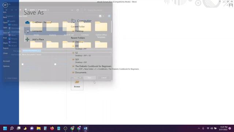This screenshot has width=234, height=132.
Task: Open the clock and calendar flyout
Action: [x=223, y=128]
